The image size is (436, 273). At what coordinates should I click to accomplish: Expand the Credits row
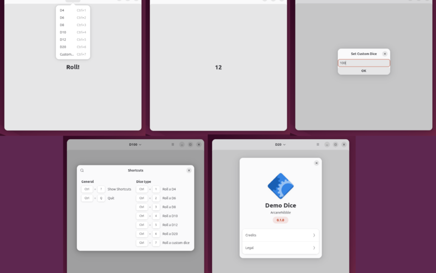[x=280, y=235]
